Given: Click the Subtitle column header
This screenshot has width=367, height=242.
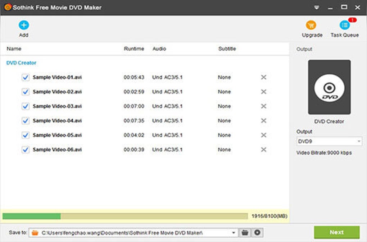Looking at the screenshot, I should pyautogui.click(x=227, y=48).
